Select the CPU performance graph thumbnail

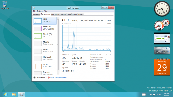point(38,21)
